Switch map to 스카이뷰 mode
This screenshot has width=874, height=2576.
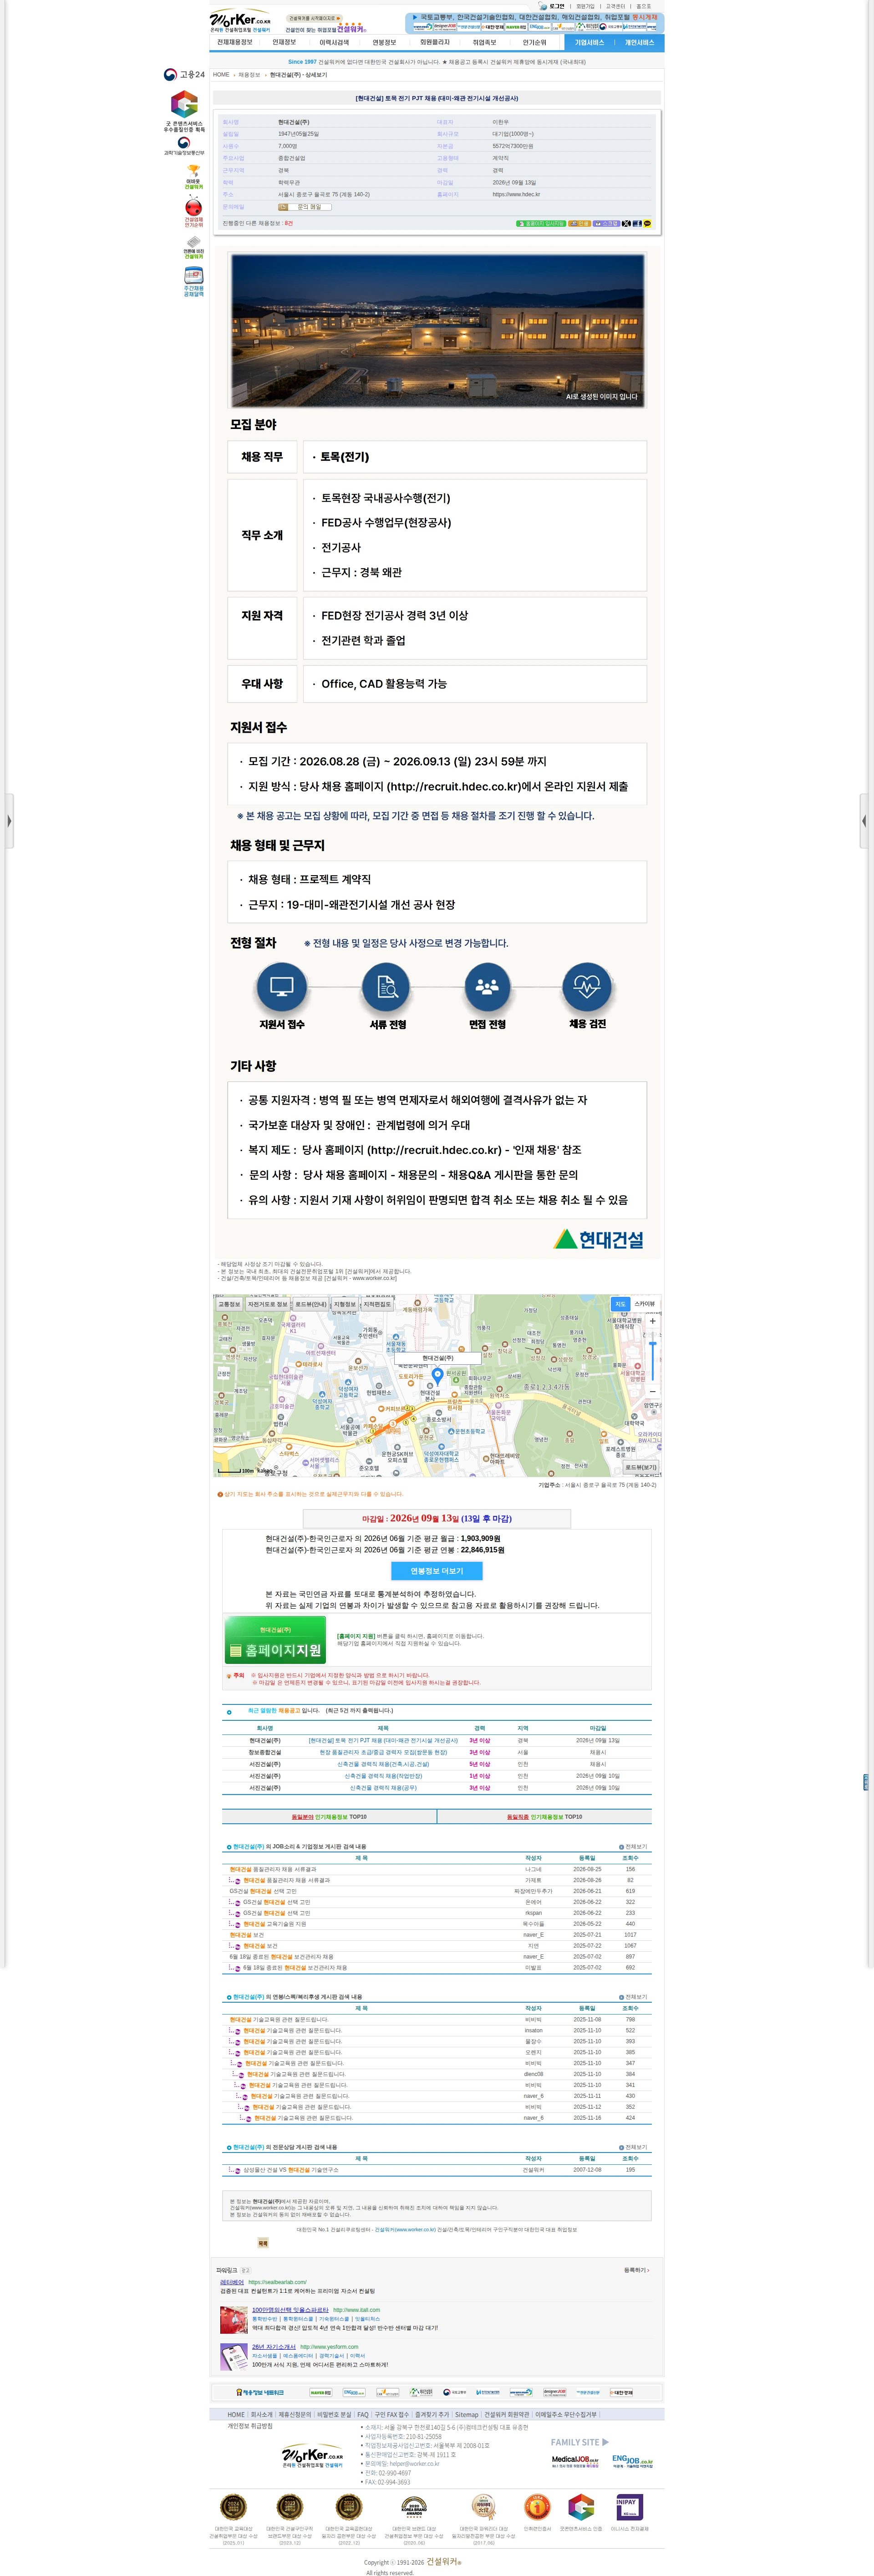[644, 1304]
